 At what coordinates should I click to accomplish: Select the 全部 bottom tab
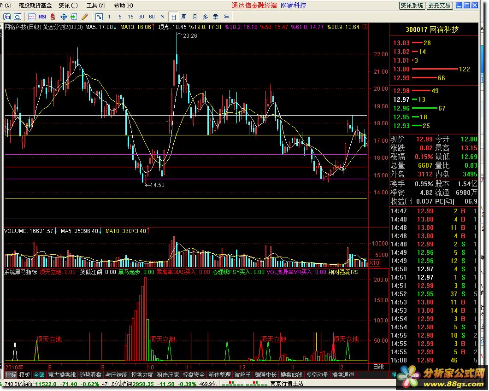click(x=39, y=375)
